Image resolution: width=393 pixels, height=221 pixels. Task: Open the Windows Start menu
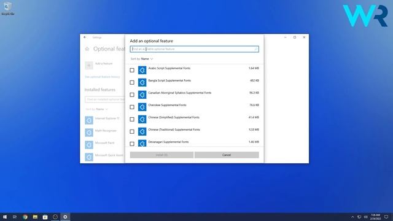[5, 217]
